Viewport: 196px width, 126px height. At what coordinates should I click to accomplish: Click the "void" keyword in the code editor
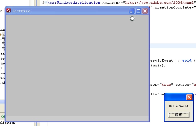[187, 60]
